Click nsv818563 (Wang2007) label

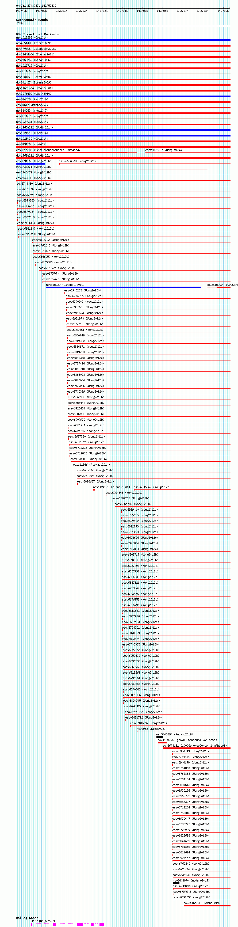point(32,111)
